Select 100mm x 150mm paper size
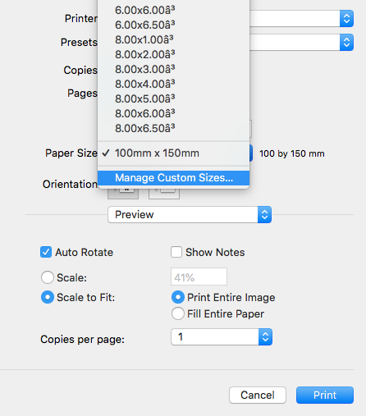Image resolution: width=366 pixels, height=416 pixels. (173, 153)
